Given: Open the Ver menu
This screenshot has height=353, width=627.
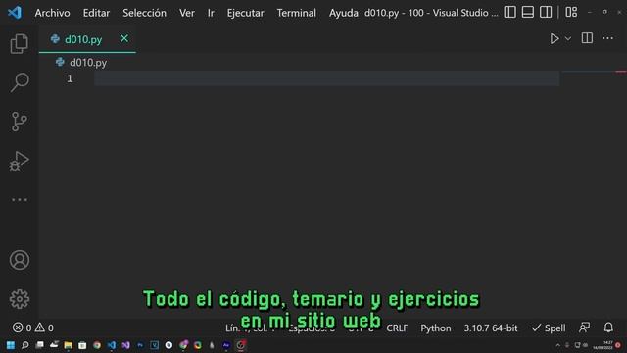Looking at the screenshot, I should (187, 13).
